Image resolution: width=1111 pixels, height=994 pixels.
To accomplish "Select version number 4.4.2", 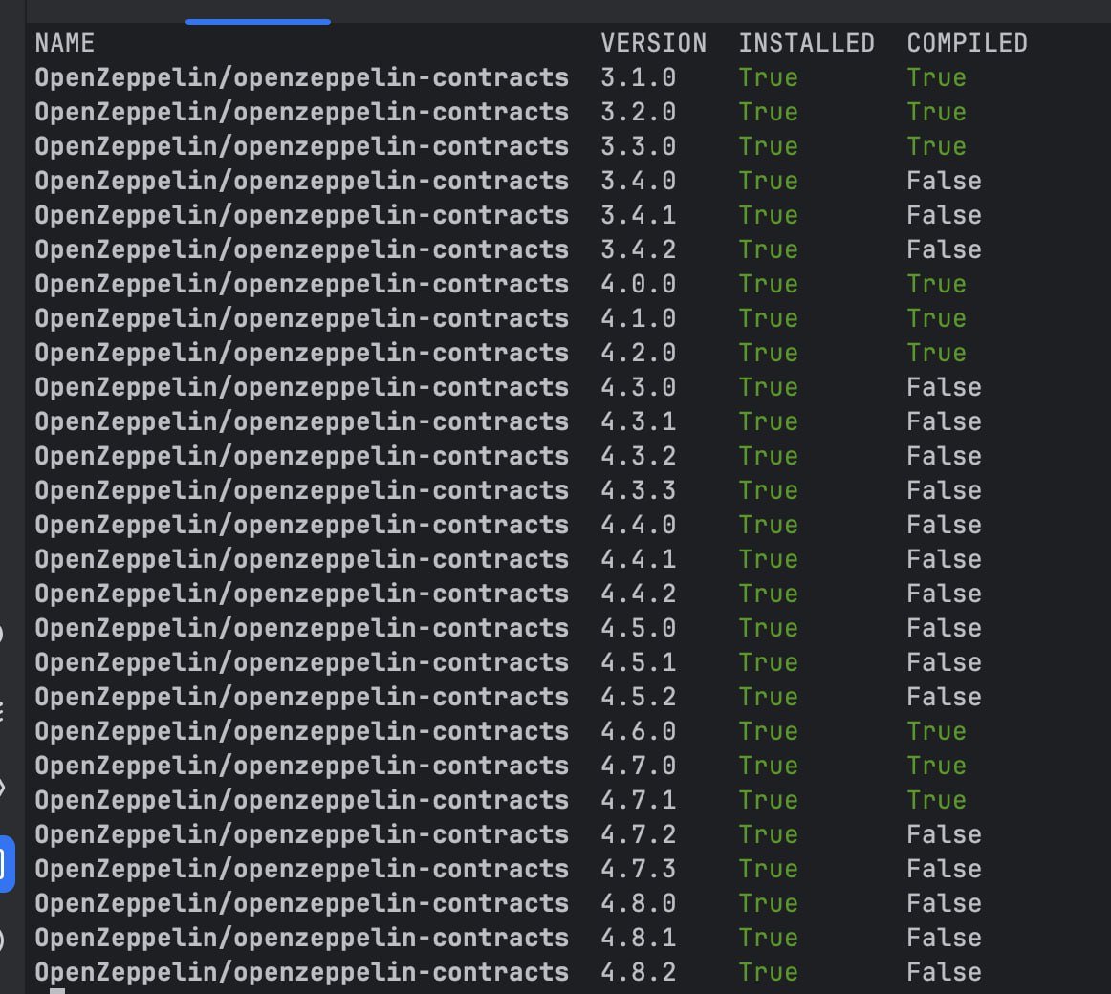I will click(638, 594).
